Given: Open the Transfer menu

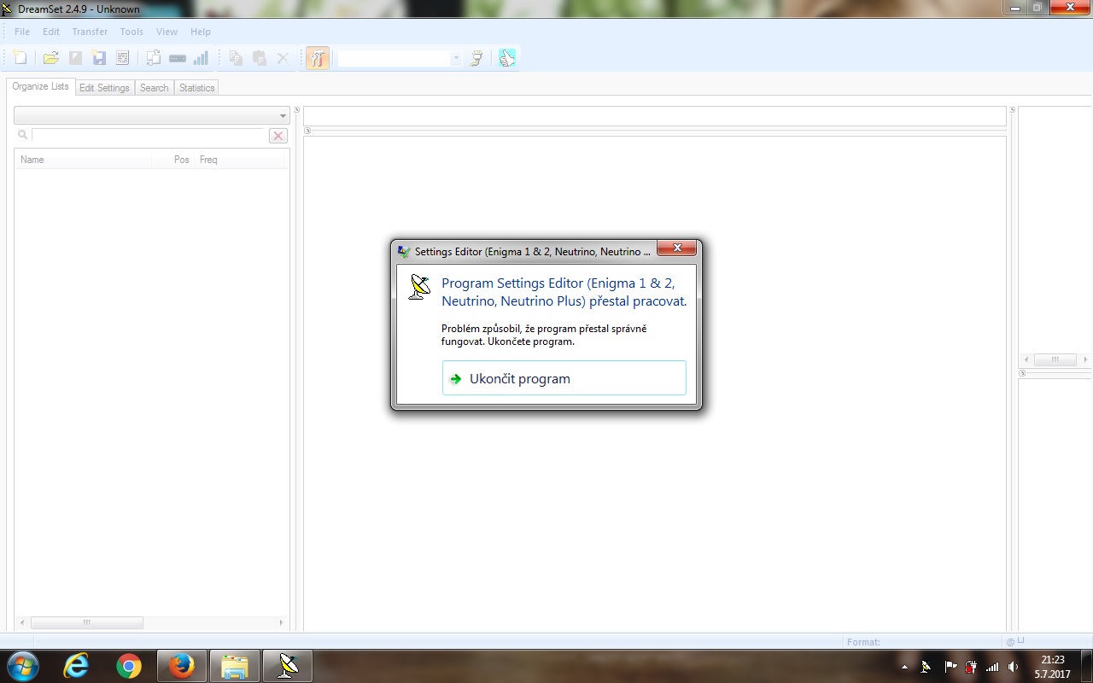Looking at the screenshot, I should click(90, 32).
